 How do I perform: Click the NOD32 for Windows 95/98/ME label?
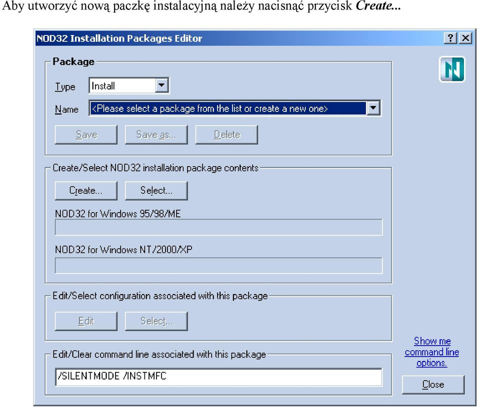point(118,213)
